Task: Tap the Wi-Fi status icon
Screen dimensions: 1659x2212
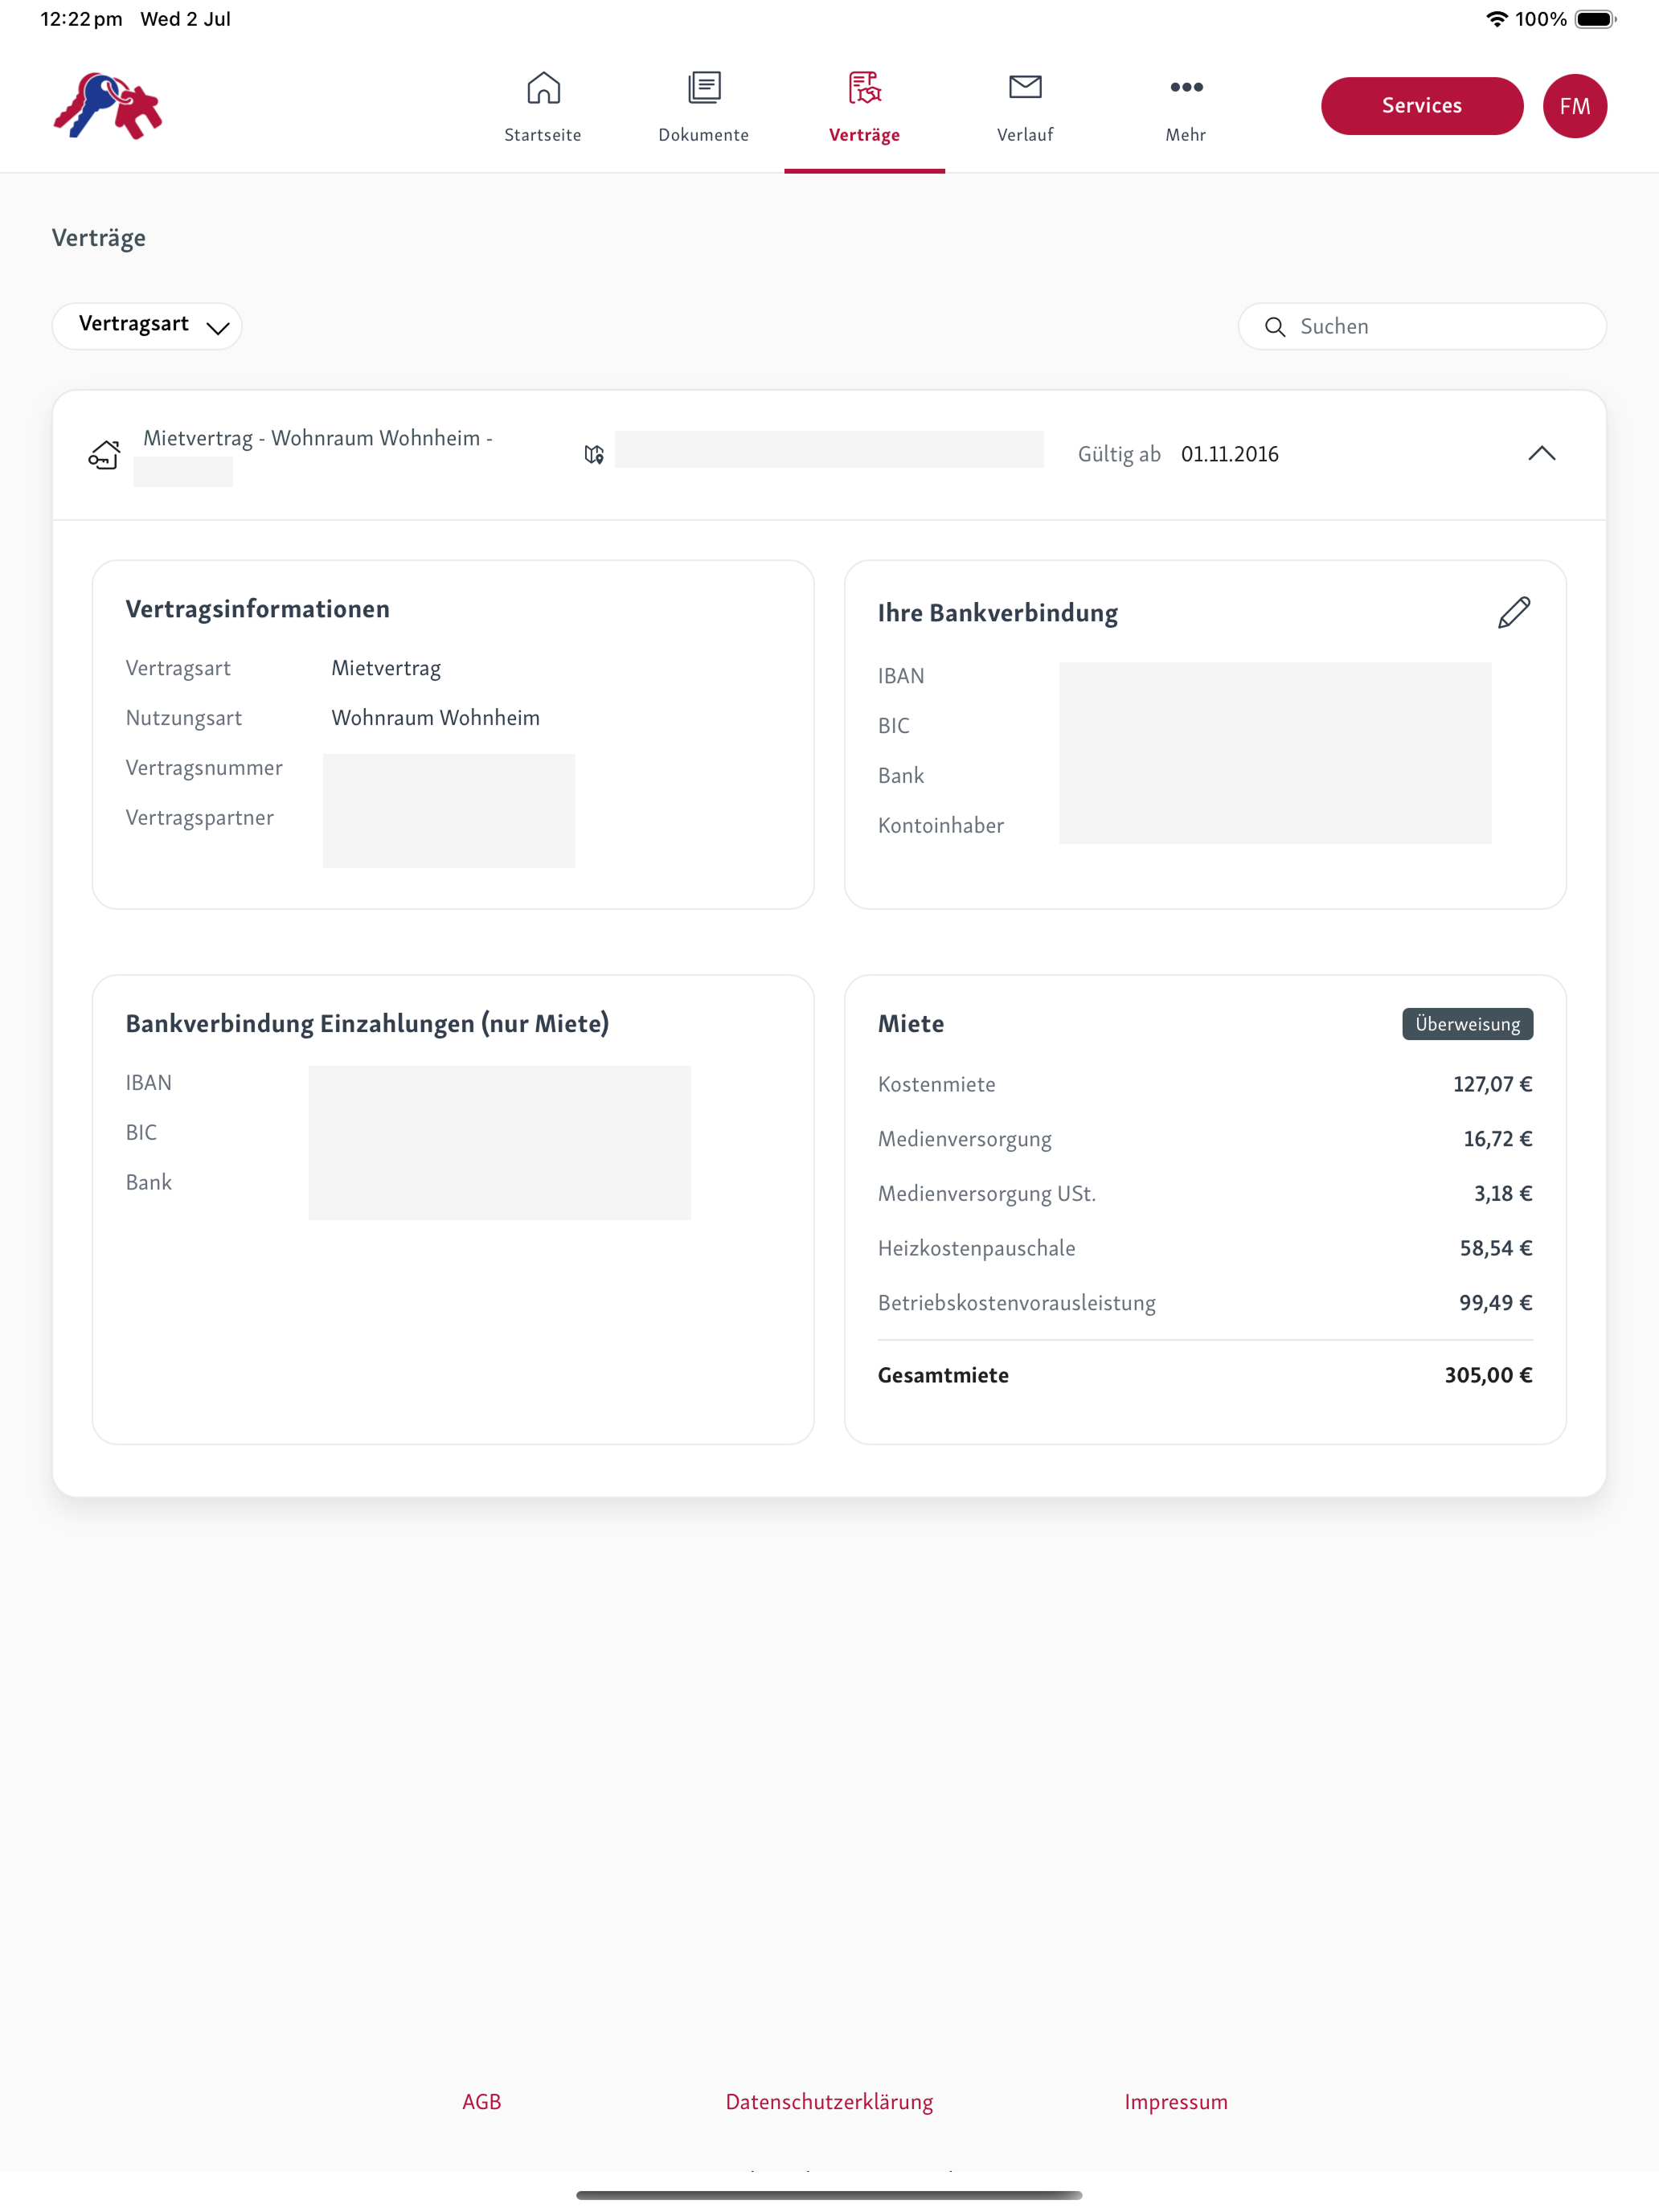Action: 1496,19
